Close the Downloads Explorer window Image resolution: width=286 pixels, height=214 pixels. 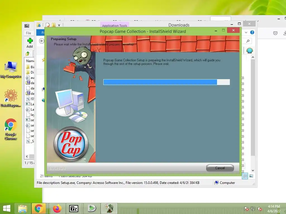pos(249,24)
